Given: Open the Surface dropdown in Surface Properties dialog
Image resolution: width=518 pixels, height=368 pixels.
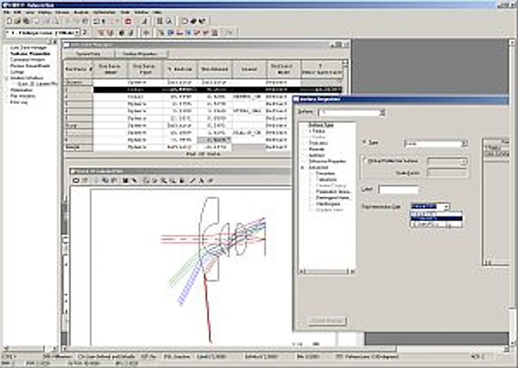Looking at the screenshot, I should click(x=382, y=112).
